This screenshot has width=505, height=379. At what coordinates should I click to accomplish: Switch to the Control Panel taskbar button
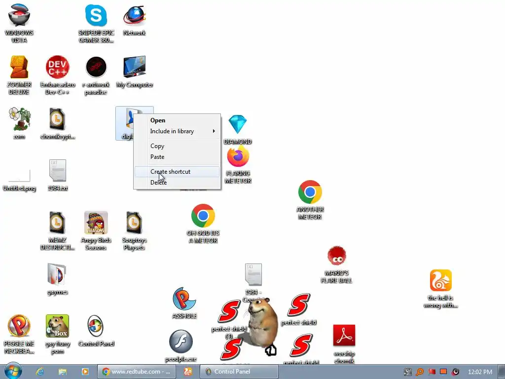(239, 372)
